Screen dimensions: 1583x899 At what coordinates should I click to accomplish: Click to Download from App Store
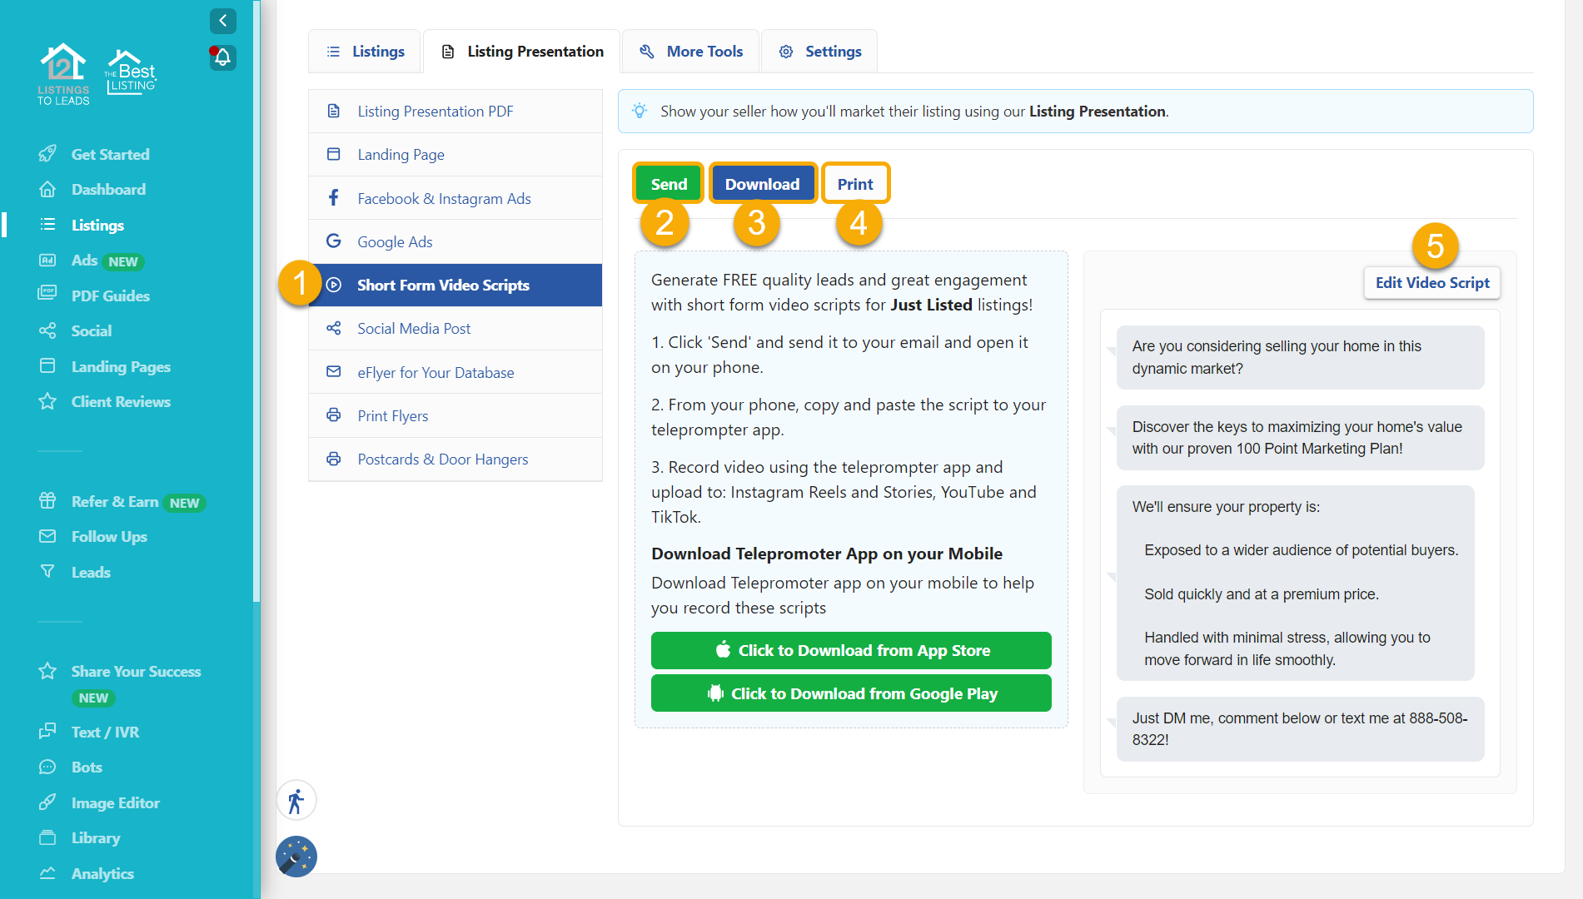851,650
